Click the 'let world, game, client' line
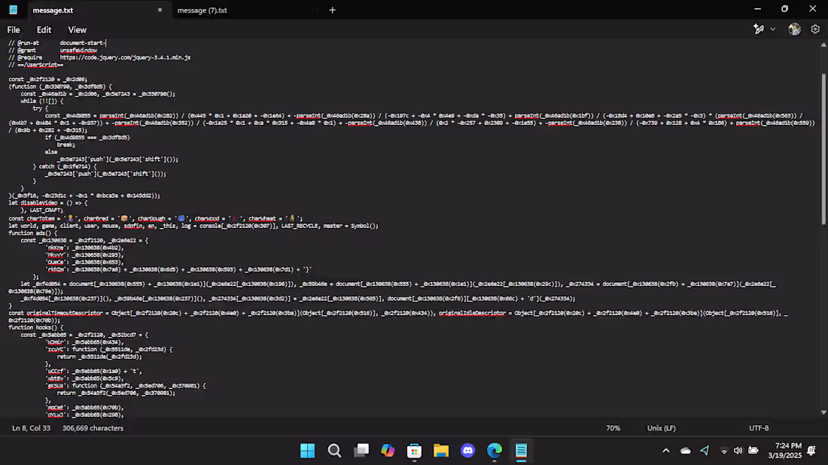 [x=193, y=226]
